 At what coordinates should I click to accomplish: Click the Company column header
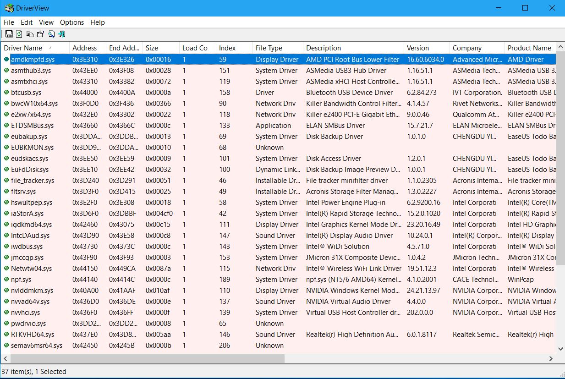[x=467, y=48]
